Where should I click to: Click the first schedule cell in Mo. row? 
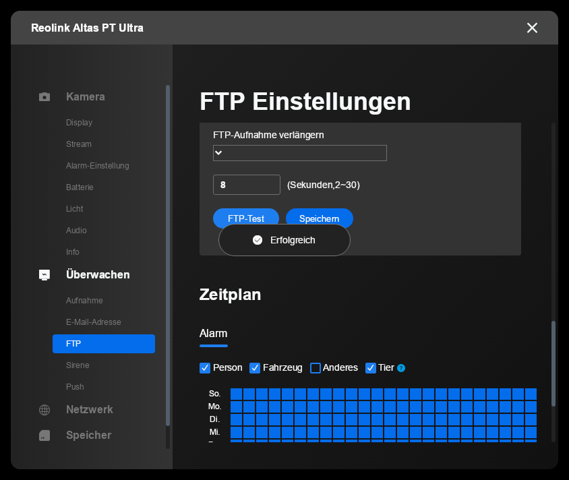(x=236, y=407)
